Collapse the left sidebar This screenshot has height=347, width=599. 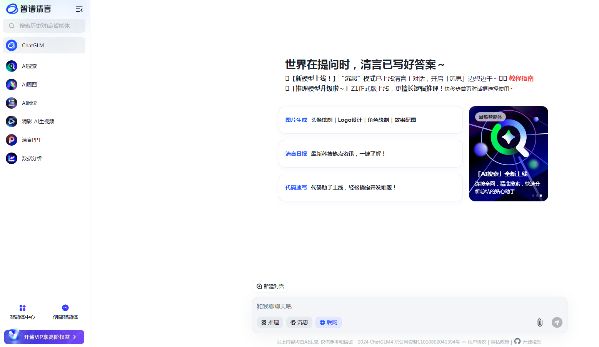[79, 8]
